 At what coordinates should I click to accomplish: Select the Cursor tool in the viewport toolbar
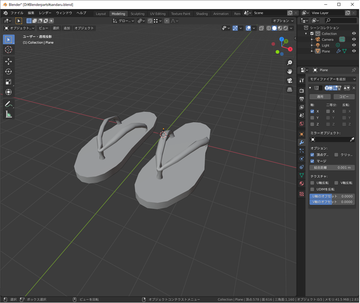point(8,50)
